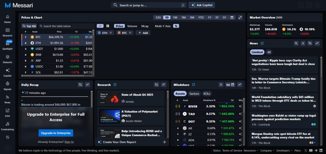Remove BTC from the chart
Viewport: 326px width, 154px height.
(130, 33)
